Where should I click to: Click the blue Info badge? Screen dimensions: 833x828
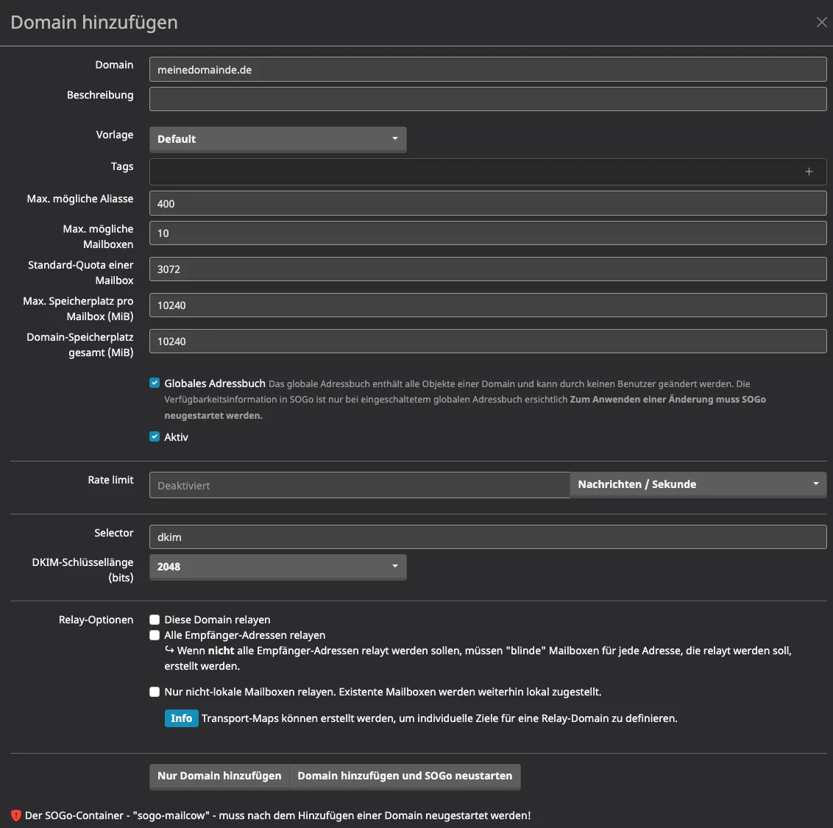coord(181,718)
